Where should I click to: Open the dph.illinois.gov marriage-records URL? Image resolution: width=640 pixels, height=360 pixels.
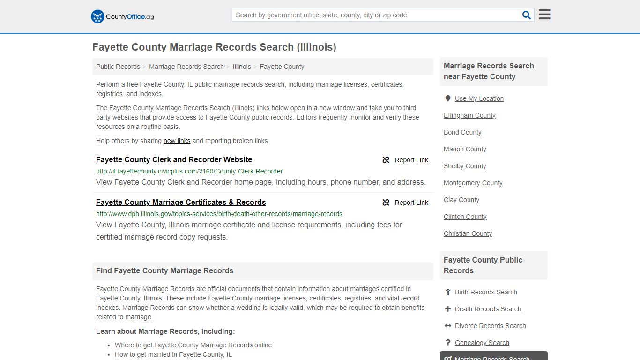coord(219,214)
